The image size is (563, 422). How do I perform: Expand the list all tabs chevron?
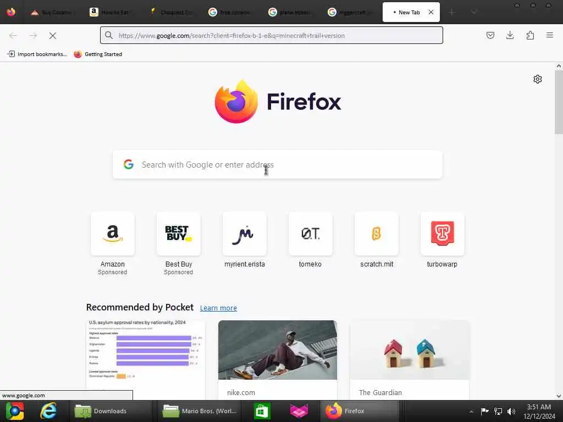pyautogui.click(x=474, y=12)
